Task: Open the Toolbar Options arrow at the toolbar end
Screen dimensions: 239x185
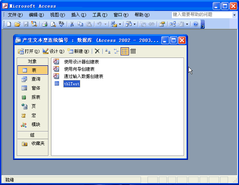Action: (x=203, y=24)
